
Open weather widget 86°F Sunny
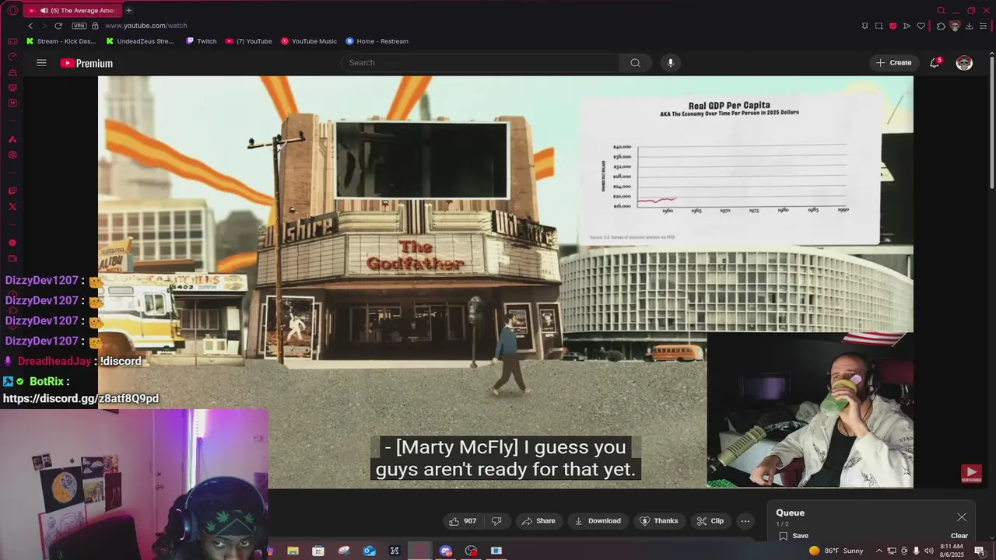836,551
